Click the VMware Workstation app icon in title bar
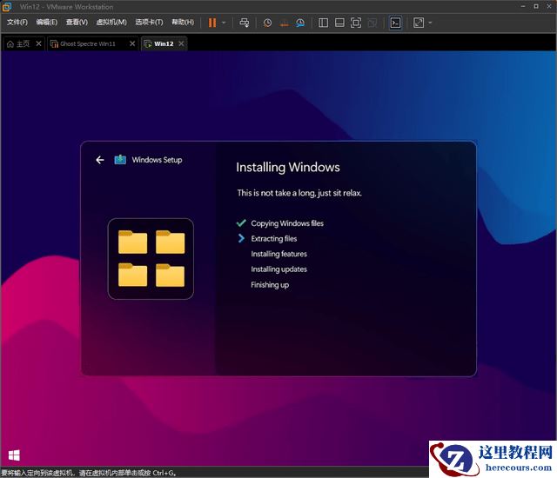Viewport: 557px width, 478px height. coord(7,6)
